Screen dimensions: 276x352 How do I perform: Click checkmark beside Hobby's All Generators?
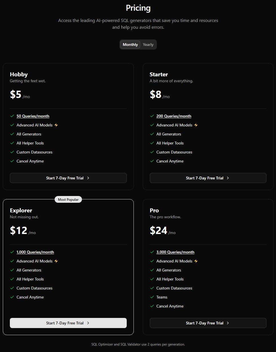(x=12, y=134)
